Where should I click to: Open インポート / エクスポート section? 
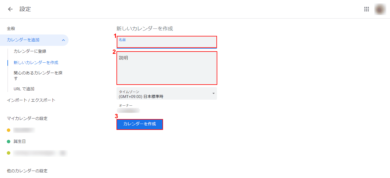[x=31, y=100]
